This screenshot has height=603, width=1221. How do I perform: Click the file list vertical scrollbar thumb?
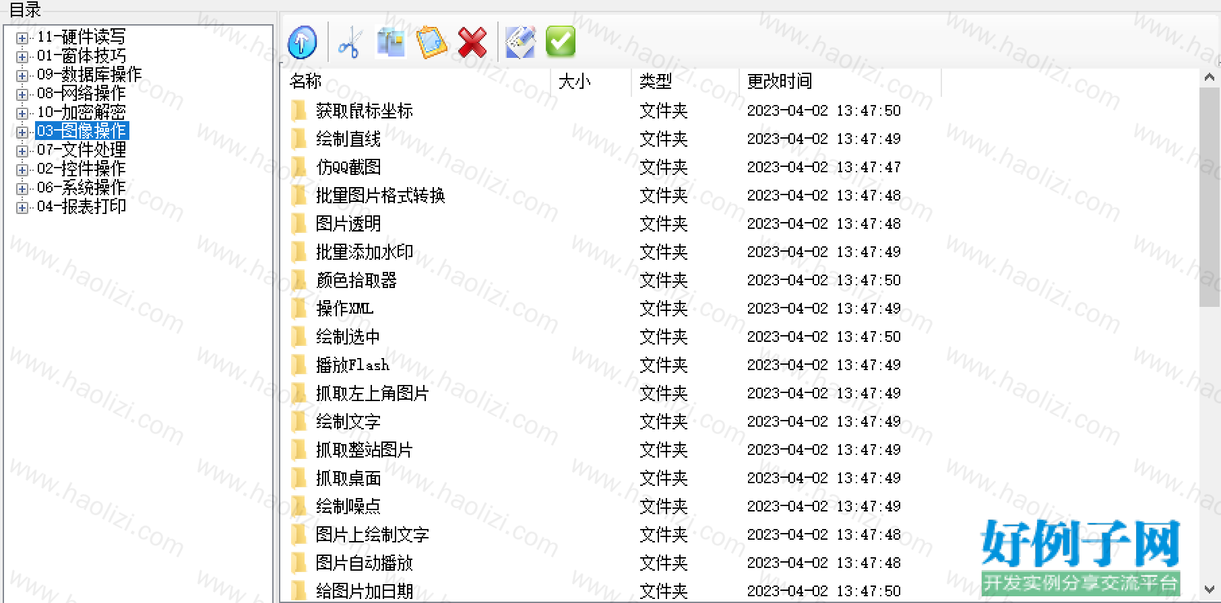pos(1210,197)
